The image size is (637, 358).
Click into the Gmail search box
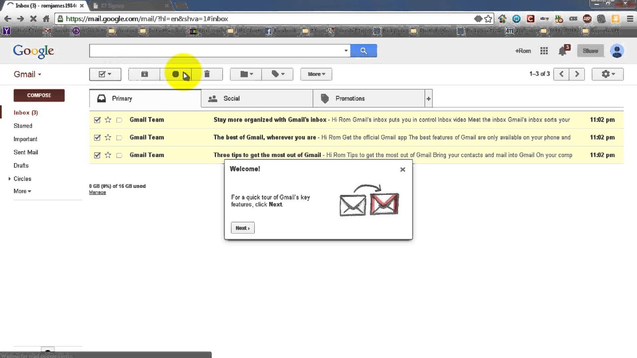coord(216,51)
